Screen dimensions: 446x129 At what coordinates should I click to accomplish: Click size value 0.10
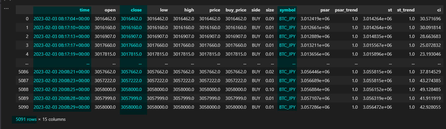(270, 89)
